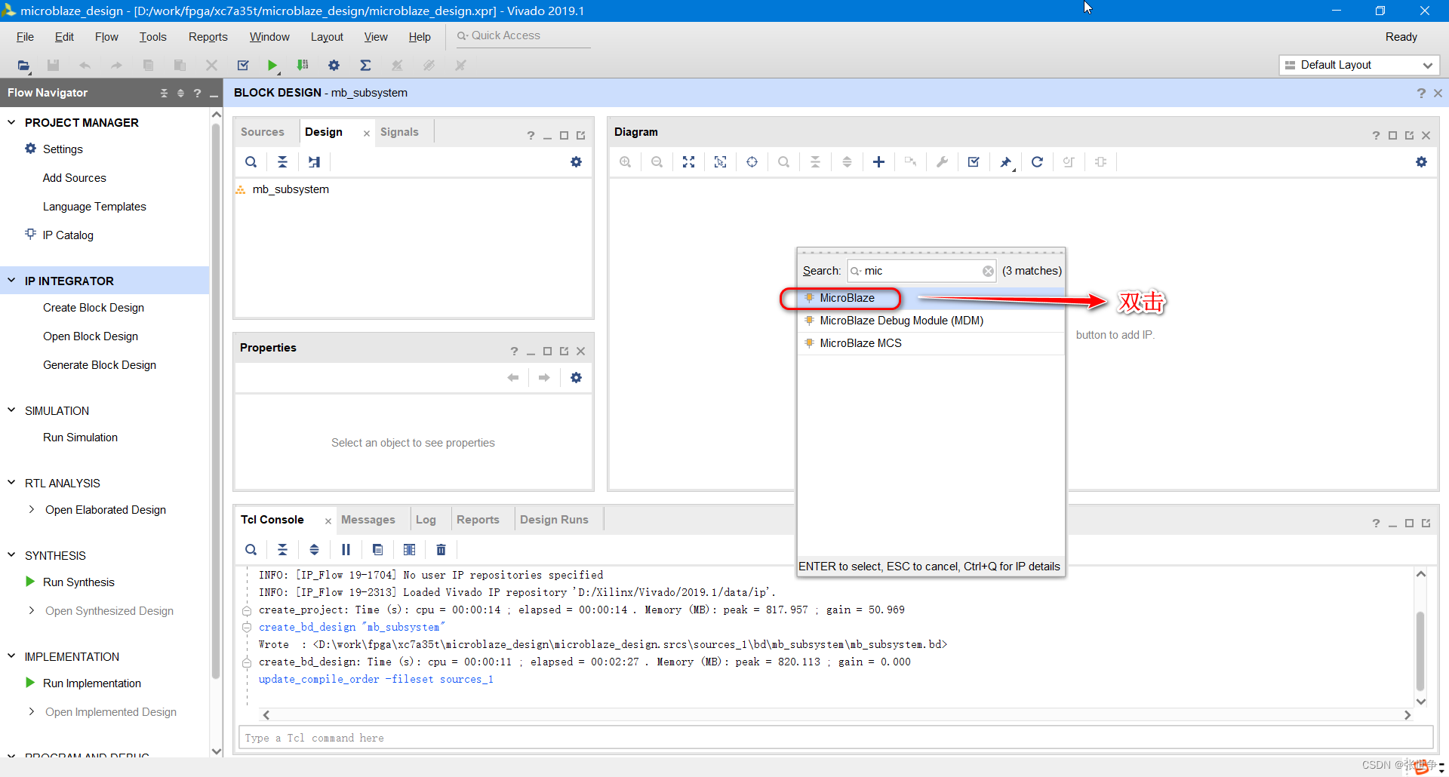Click the Run Synthesis green play toolbar icon
The height and width of the screenshot is (777, 1449).
(272, 66)
